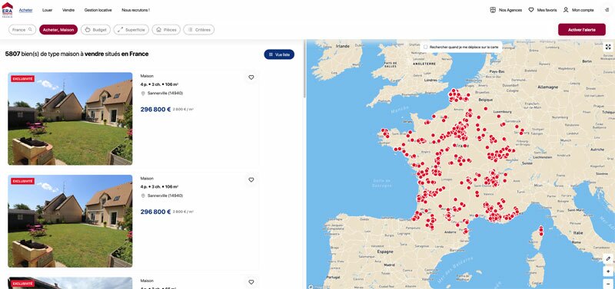This screenshot has height=289, width=615.
Task: Open the hamburger menu icon
Action: [607, 10]
